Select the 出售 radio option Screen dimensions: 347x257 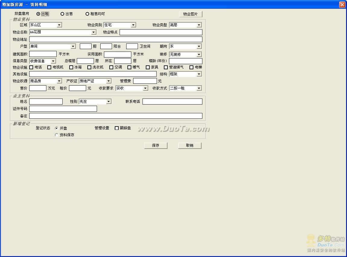[62, 14]
